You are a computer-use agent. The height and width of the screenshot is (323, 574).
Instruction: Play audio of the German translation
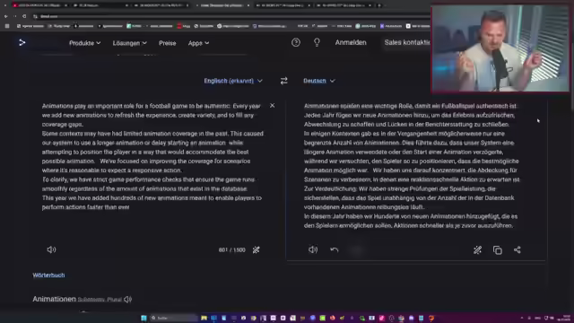coord(313,249)
